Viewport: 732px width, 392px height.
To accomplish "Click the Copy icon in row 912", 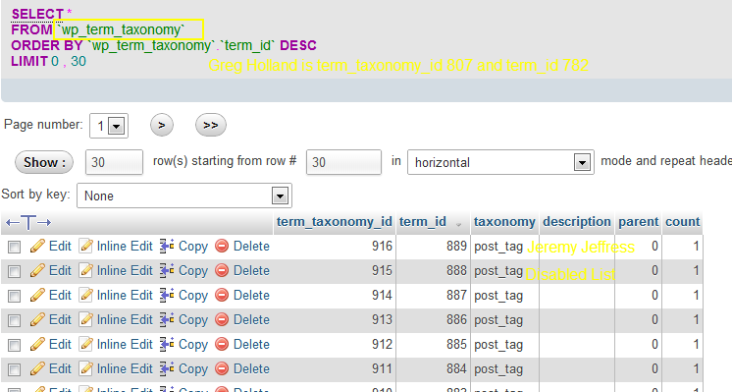I will pos(167,344).
